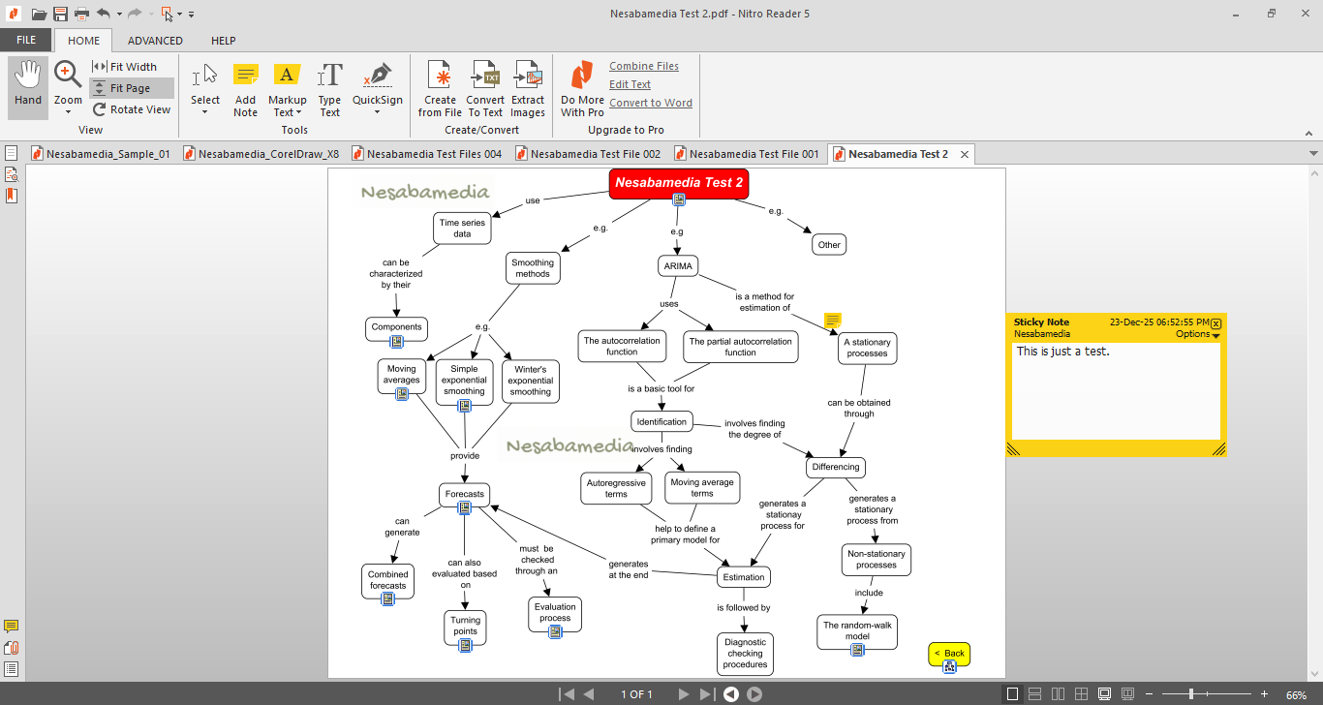Image resolution: width=1323 pixels, height=705 pixels.
Task: Click the Rotate View button
Action: [132, 109]
